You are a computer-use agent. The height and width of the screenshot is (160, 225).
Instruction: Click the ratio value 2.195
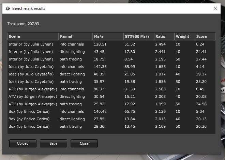pos(161,59)
